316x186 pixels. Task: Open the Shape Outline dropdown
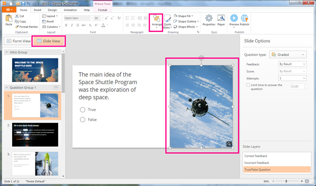[x=186, y=22]
